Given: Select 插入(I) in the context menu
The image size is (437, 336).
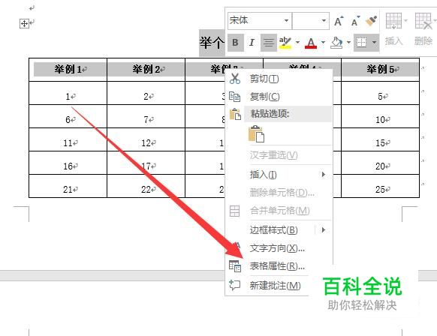Looking at the screenshot, I should point(279,175).
